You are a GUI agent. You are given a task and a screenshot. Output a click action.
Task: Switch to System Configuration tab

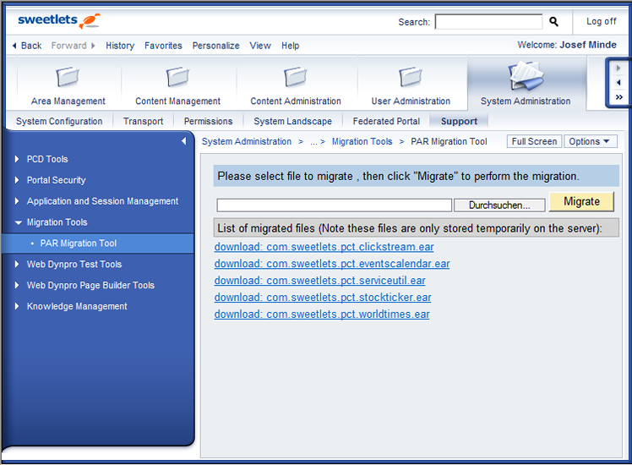[x=59, y=121]
